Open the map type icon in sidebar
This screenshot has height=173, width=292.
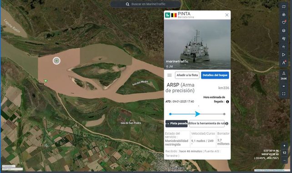(x=284, y=6)
